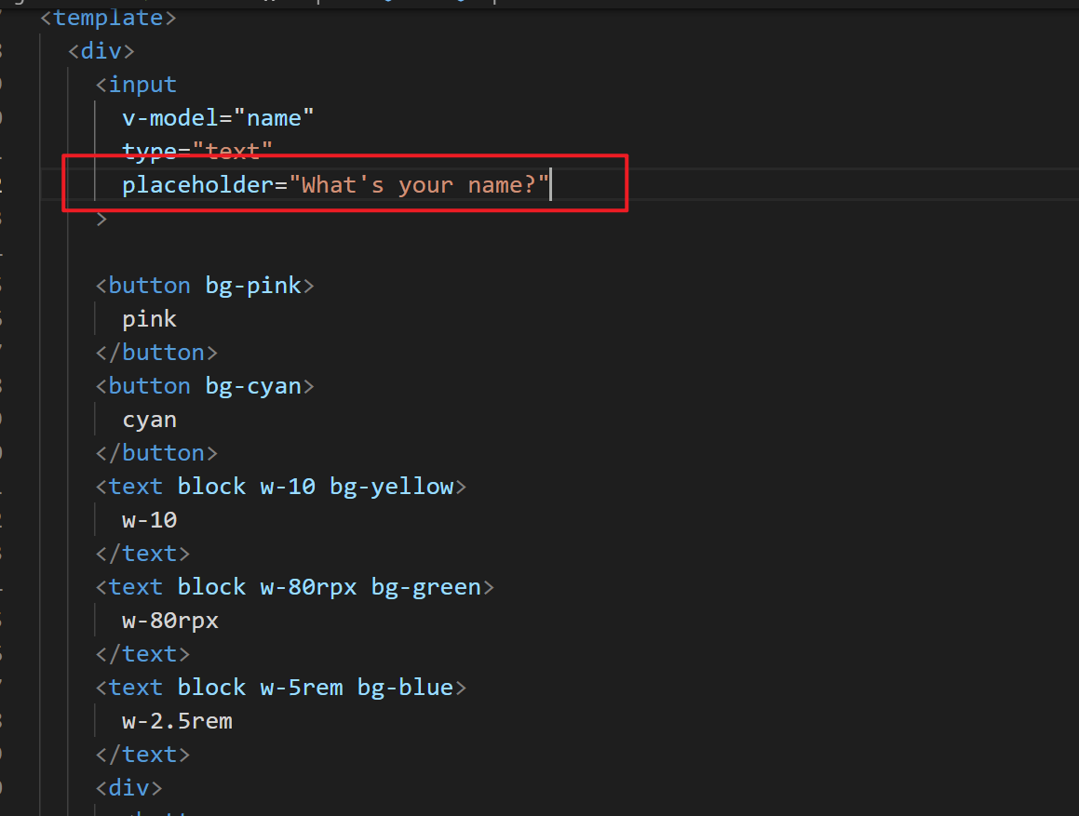Click the opening template tag
This screenshot has width=1079, height=816.
(107, 17)
